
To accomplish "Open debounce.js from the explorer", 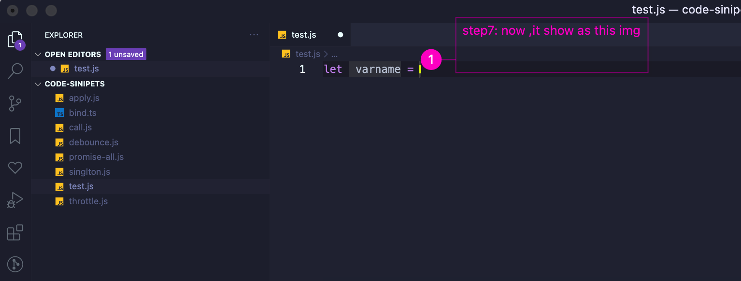I will pos(93,142).
